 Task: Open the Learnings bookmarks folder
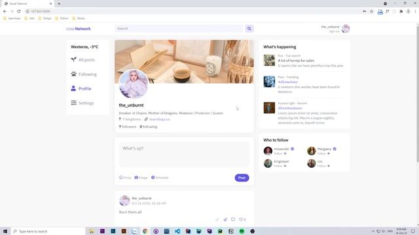[12, 18]
